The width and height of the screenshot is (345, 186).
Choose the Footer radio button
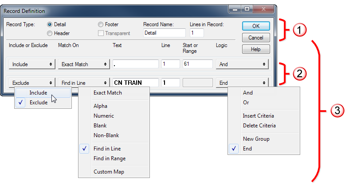(x=101, y=24)
